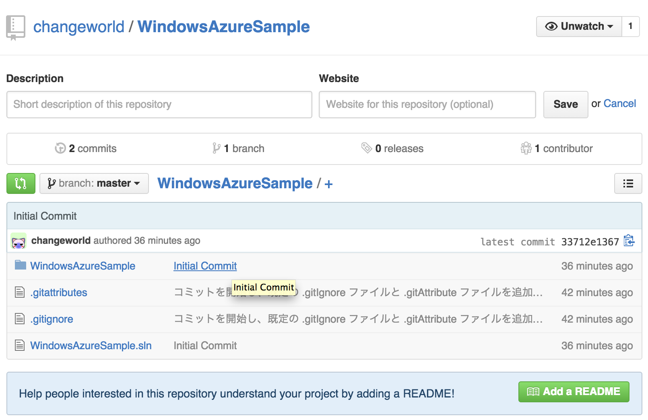Open the WindowsAzureSample.sln file
Viewport: 648px width, 420px height.
coord(91,346)
